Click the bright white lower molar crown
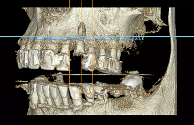Screen dimensions: 194x125 pos(131,82)
